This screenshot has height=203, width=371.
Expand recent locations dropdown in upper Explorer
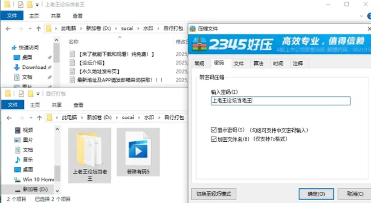coord(30,29)
